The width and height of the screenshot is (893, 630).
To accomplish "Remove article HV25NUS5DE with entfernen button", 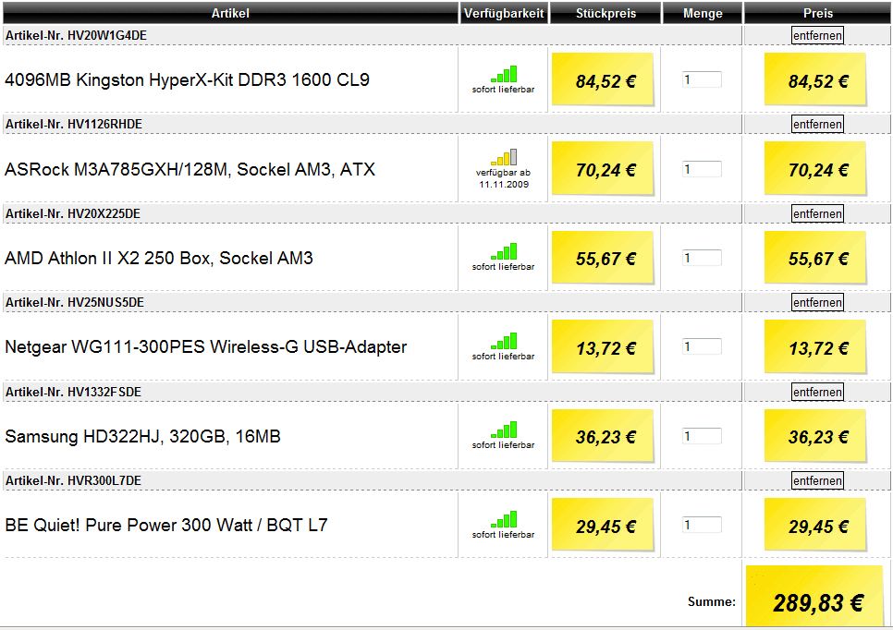I will coord(817,302).
